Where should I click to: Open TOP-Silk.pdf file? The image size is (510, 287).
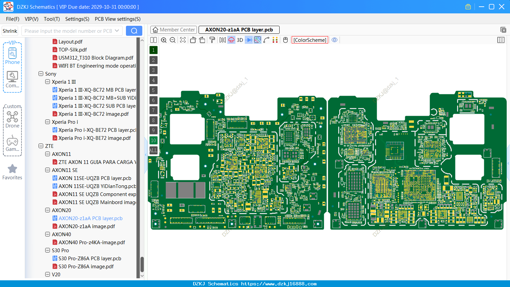(73, 50)
